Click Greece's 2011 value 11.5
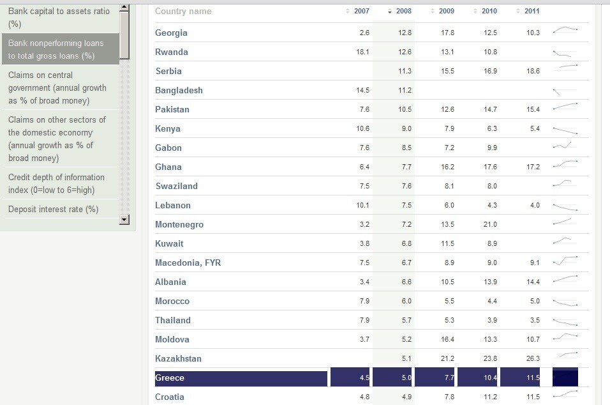 coord(533,378)
